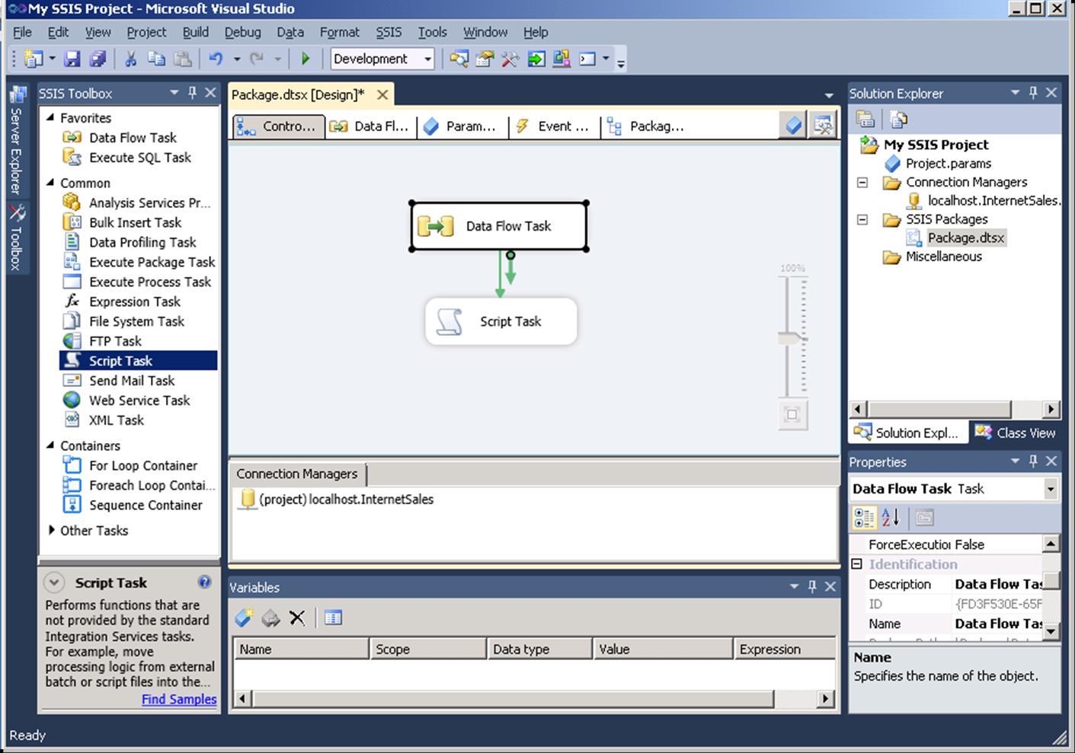Switch to the Parameters tab
The height and width of the screenshot is (753, 1075).
(x=461, y=126)
